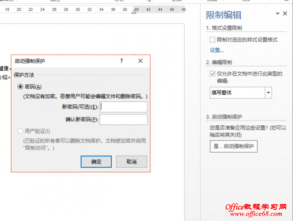Click the 新密码(可选) input field

coord(124,107)
